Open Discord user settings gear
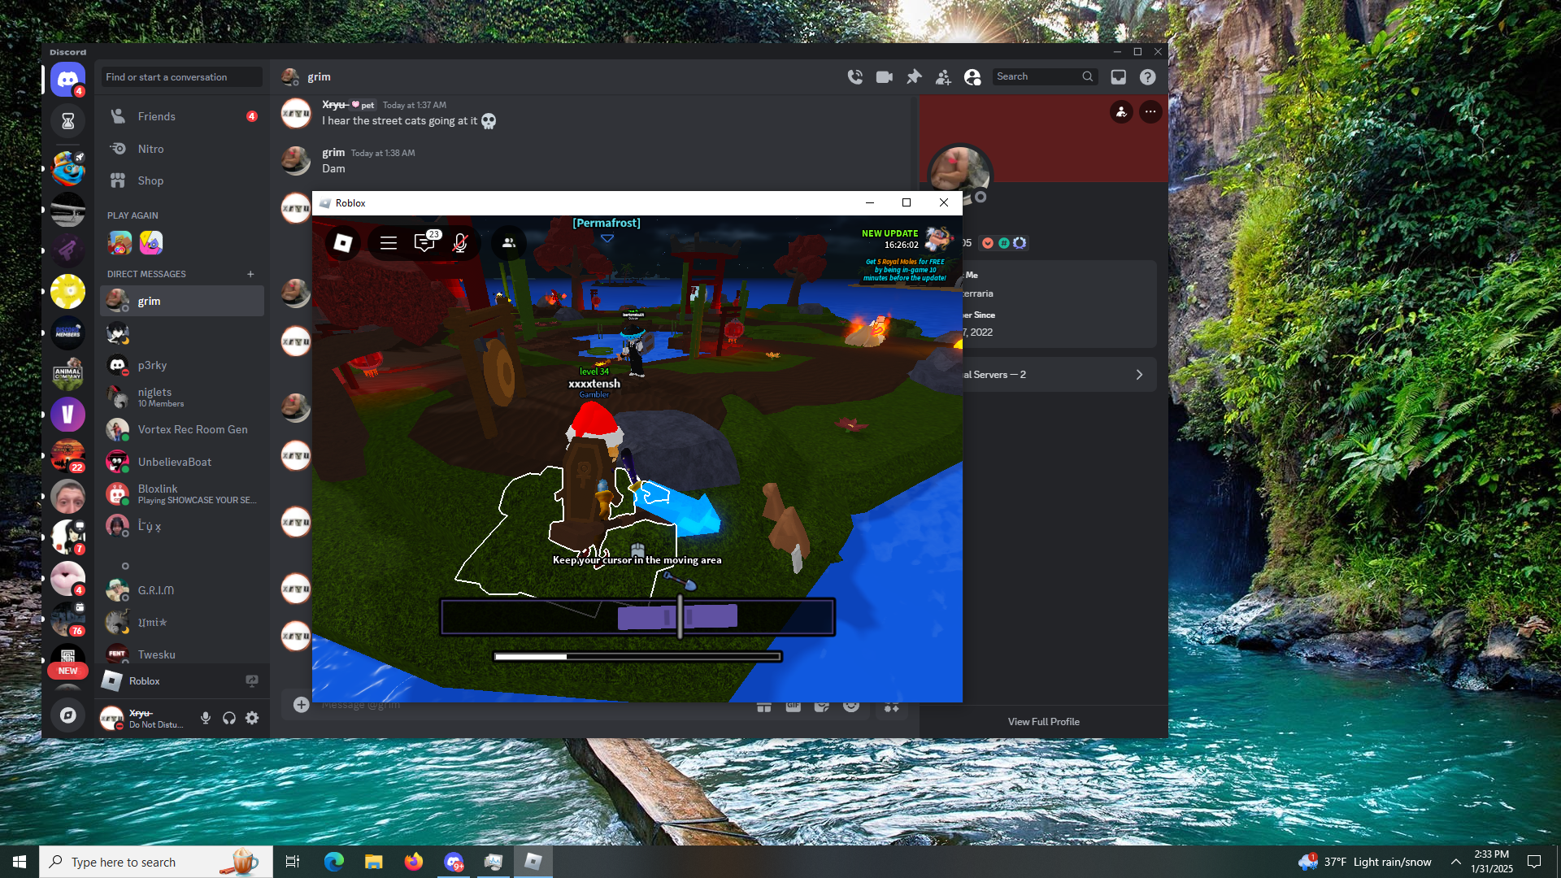The image size is (1561, 878). coord(252,718)
